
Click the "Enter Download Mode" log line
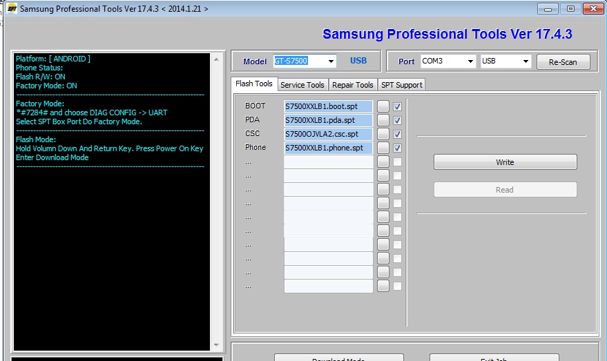tap(52, 157)
